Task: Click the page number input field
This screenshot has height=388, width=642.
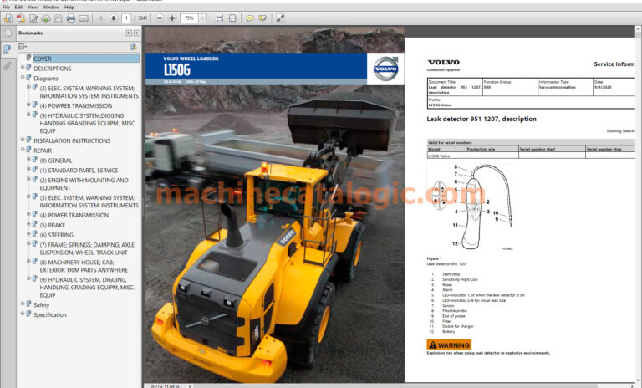Action: coord(126,18)
